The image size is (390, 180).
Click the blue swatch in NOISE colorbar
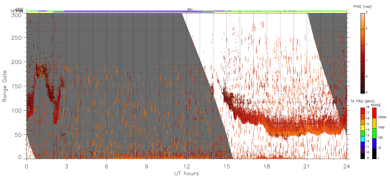(x=374, y=143)
